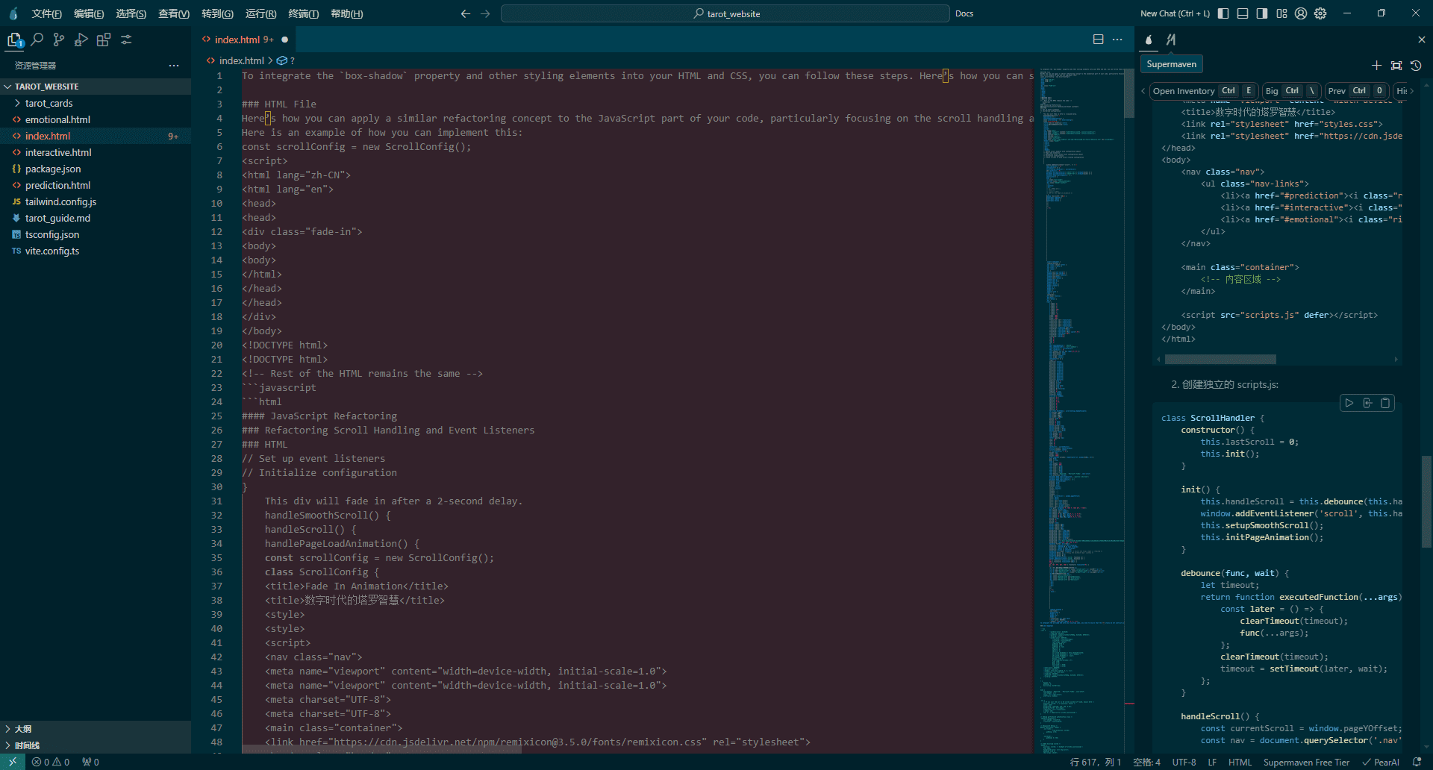Image resolution: width=1433 pixels, height=770 pixels.
Task: Insert code block at cursor icon
Action: (x=1367, y=403)
